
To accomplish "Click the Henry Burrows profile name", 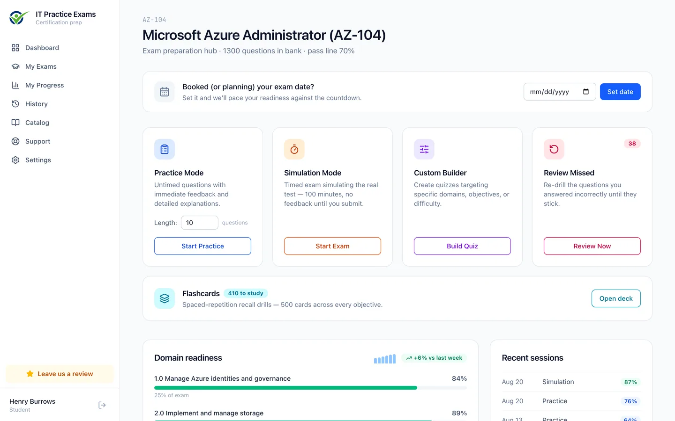I will (32, 401).
